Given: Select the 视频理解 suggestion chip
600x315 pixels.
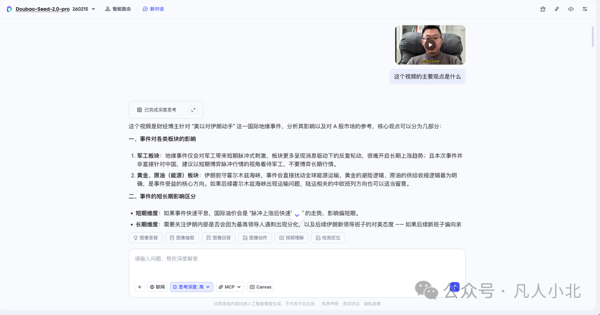Looking at the screenshot, I should tap(292, 237).
